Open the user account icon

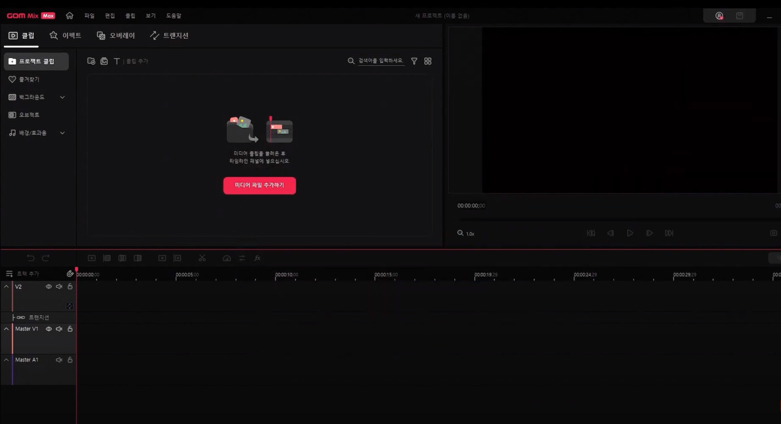coord(719,16)
